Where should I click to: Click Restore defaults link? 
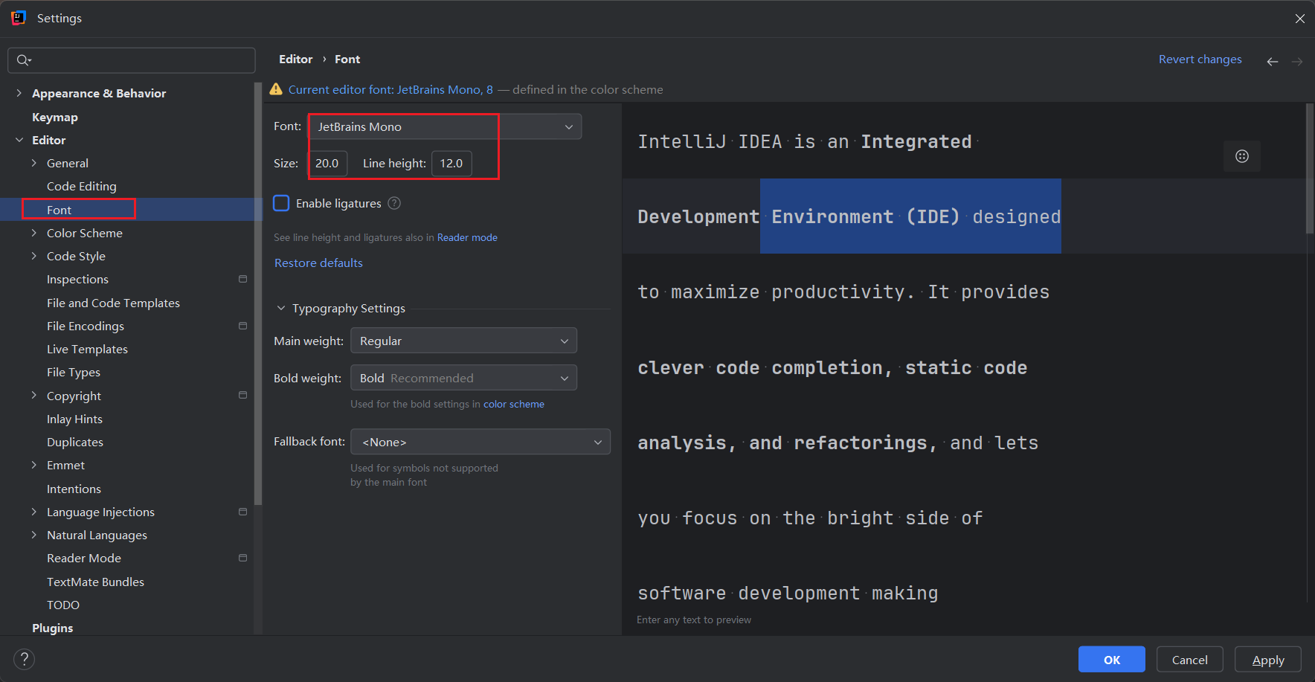[318, 263]
